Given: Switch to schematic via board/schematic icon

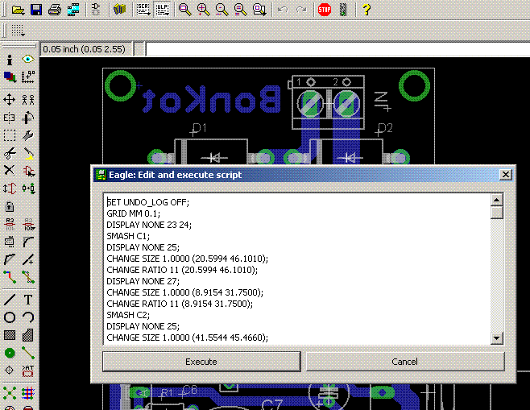Looking at the screenshot, I should (x=96, y=10).
